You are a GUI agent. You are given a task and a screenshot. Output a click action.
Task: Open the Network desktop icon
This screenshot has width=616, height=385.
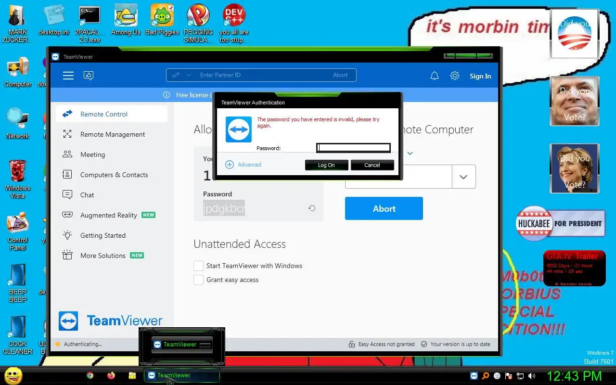click(18, 124)
